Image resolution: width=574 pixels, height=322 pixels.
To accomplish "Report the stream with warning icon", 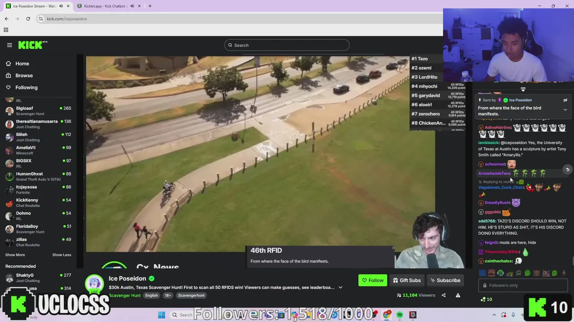I will click(458, 295).
